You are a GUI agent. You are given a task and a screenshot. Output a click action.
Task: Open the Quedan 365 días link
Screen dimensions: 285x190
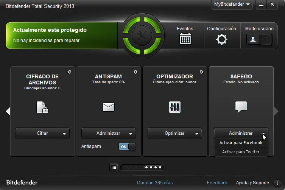155,183
